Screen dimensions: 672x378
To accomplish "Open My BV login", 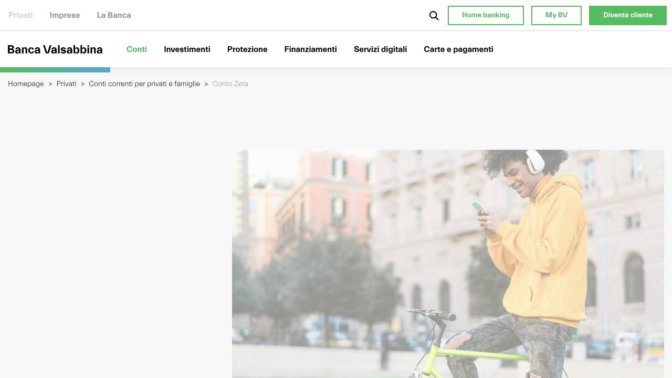I will click(556, 15).
